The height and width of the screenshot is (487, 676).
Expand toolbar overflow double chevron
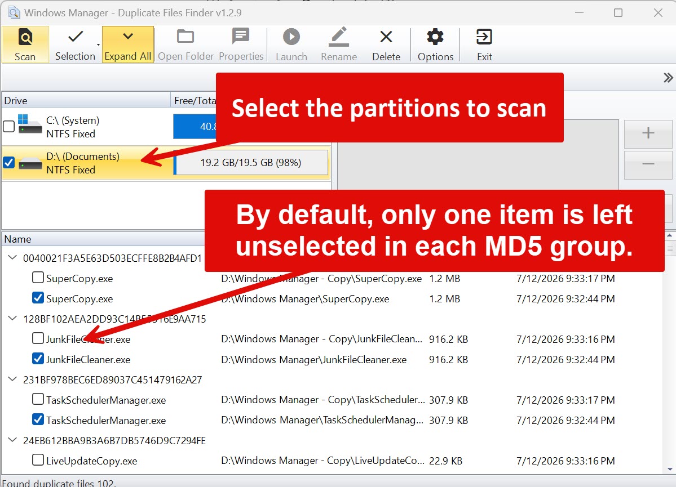pyautogui.click(x=668, y=78)
